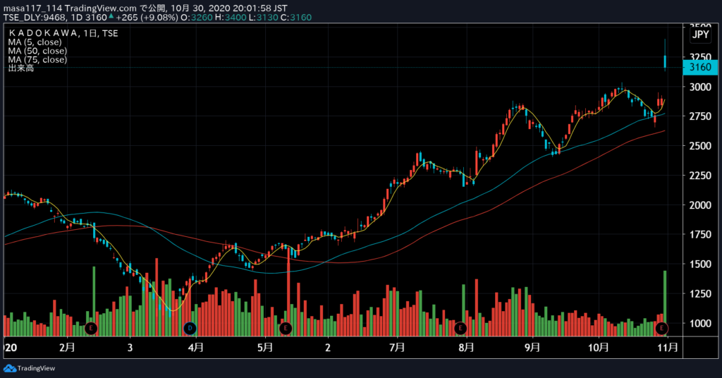This screenshot has height=378, width=722.
Task: Click the C:3160 close value in header
Action: [x=296, y=18]
